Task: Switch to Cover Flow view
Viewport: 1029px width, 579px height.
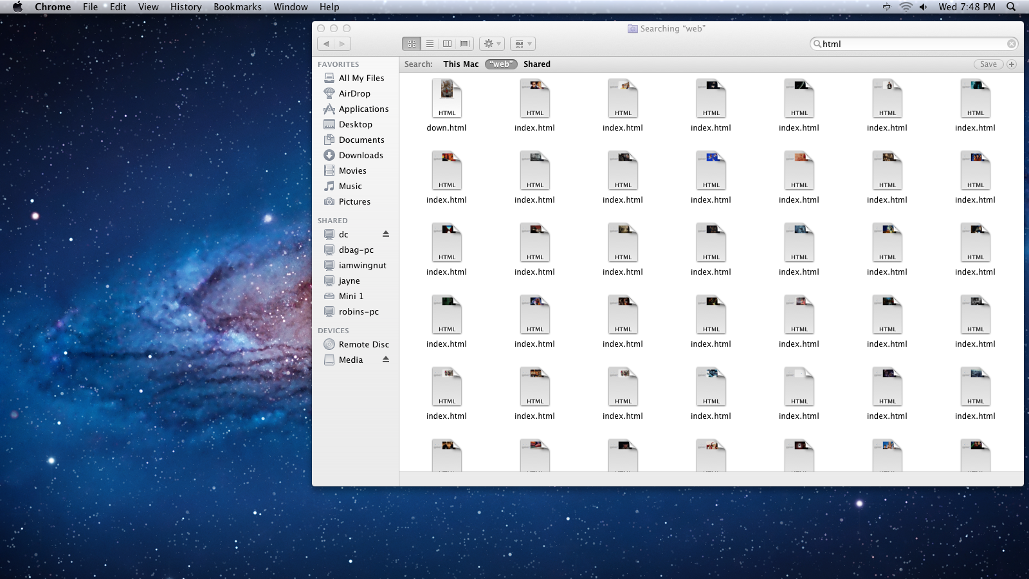Action: pos(465,44)
